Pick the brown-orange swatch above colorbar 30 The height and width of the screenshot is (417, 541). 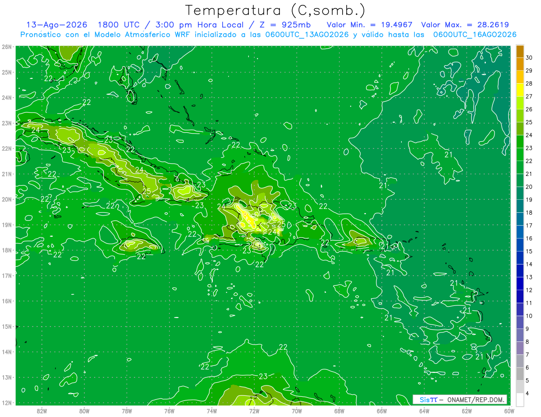pyautogui.click(x=520, y=51)
